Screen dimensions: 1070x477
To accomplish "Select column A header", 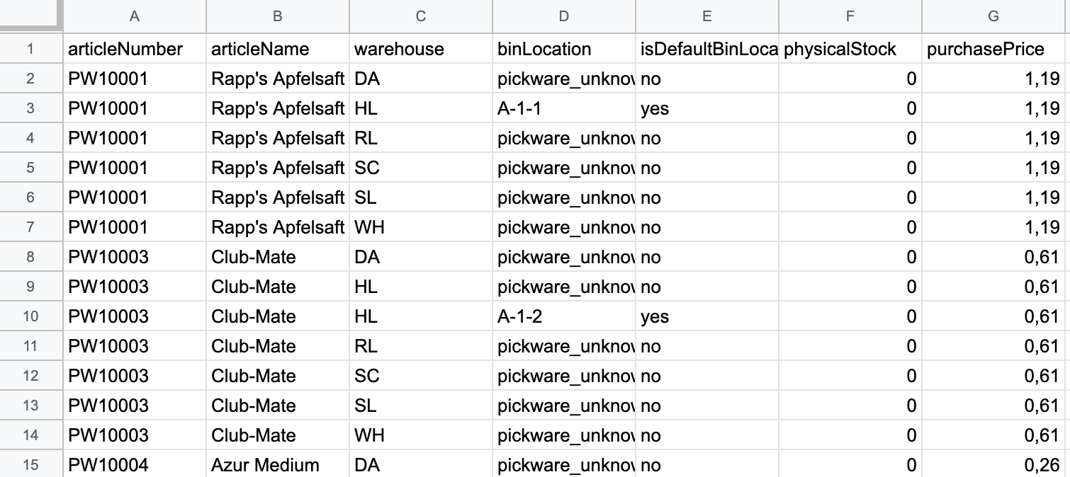I will pyautogui.click(x=135, y=16).
